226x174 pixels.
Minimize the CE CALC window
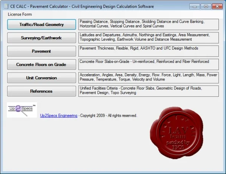point(195,6)
